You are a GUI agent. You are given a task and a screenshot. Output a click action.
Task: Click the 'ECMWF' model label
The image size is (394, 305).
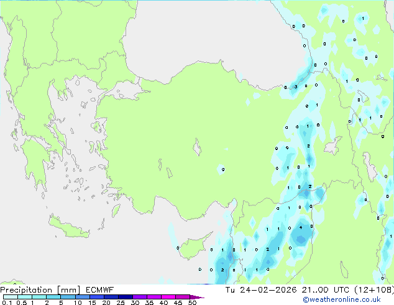100,290
